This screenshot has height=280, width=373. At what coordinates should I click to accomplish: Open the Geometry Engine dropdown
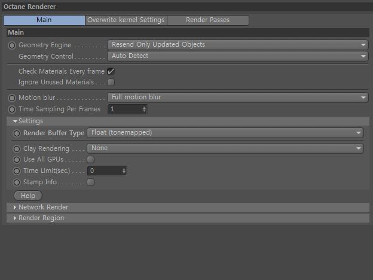coord(238,45)
